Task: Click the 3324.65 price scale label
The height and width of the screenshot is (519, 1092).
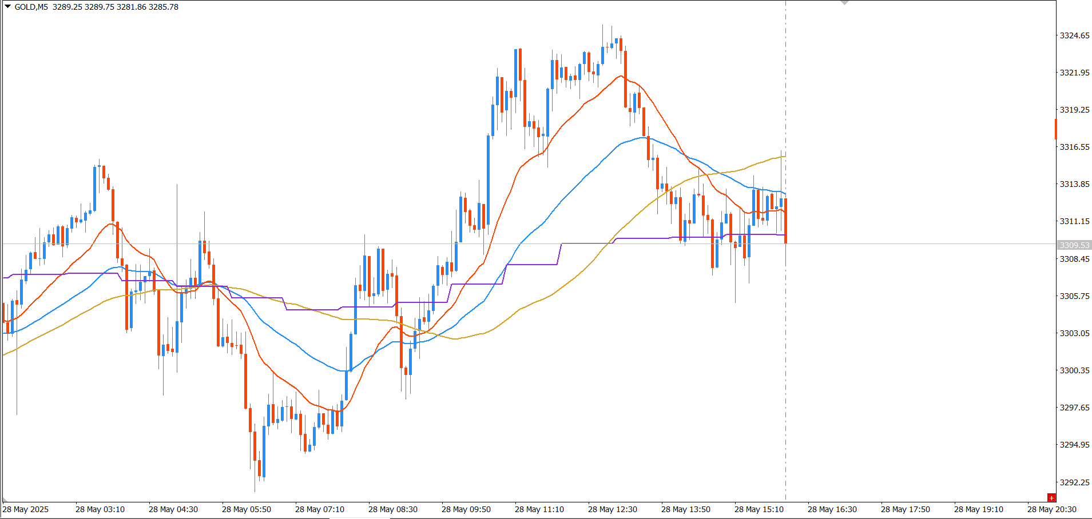Action: coord(1074,35)
